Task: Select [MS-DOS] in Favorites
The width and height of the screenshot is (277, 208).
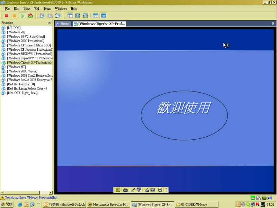Action: pos(14,28)
